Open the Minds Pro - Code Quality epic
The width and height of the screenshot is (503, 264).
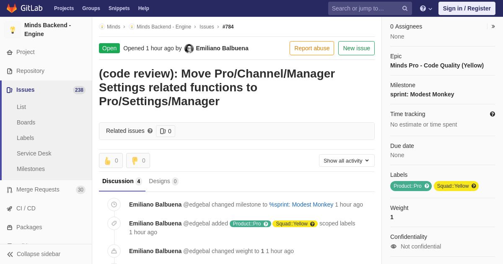pos(437,65)
